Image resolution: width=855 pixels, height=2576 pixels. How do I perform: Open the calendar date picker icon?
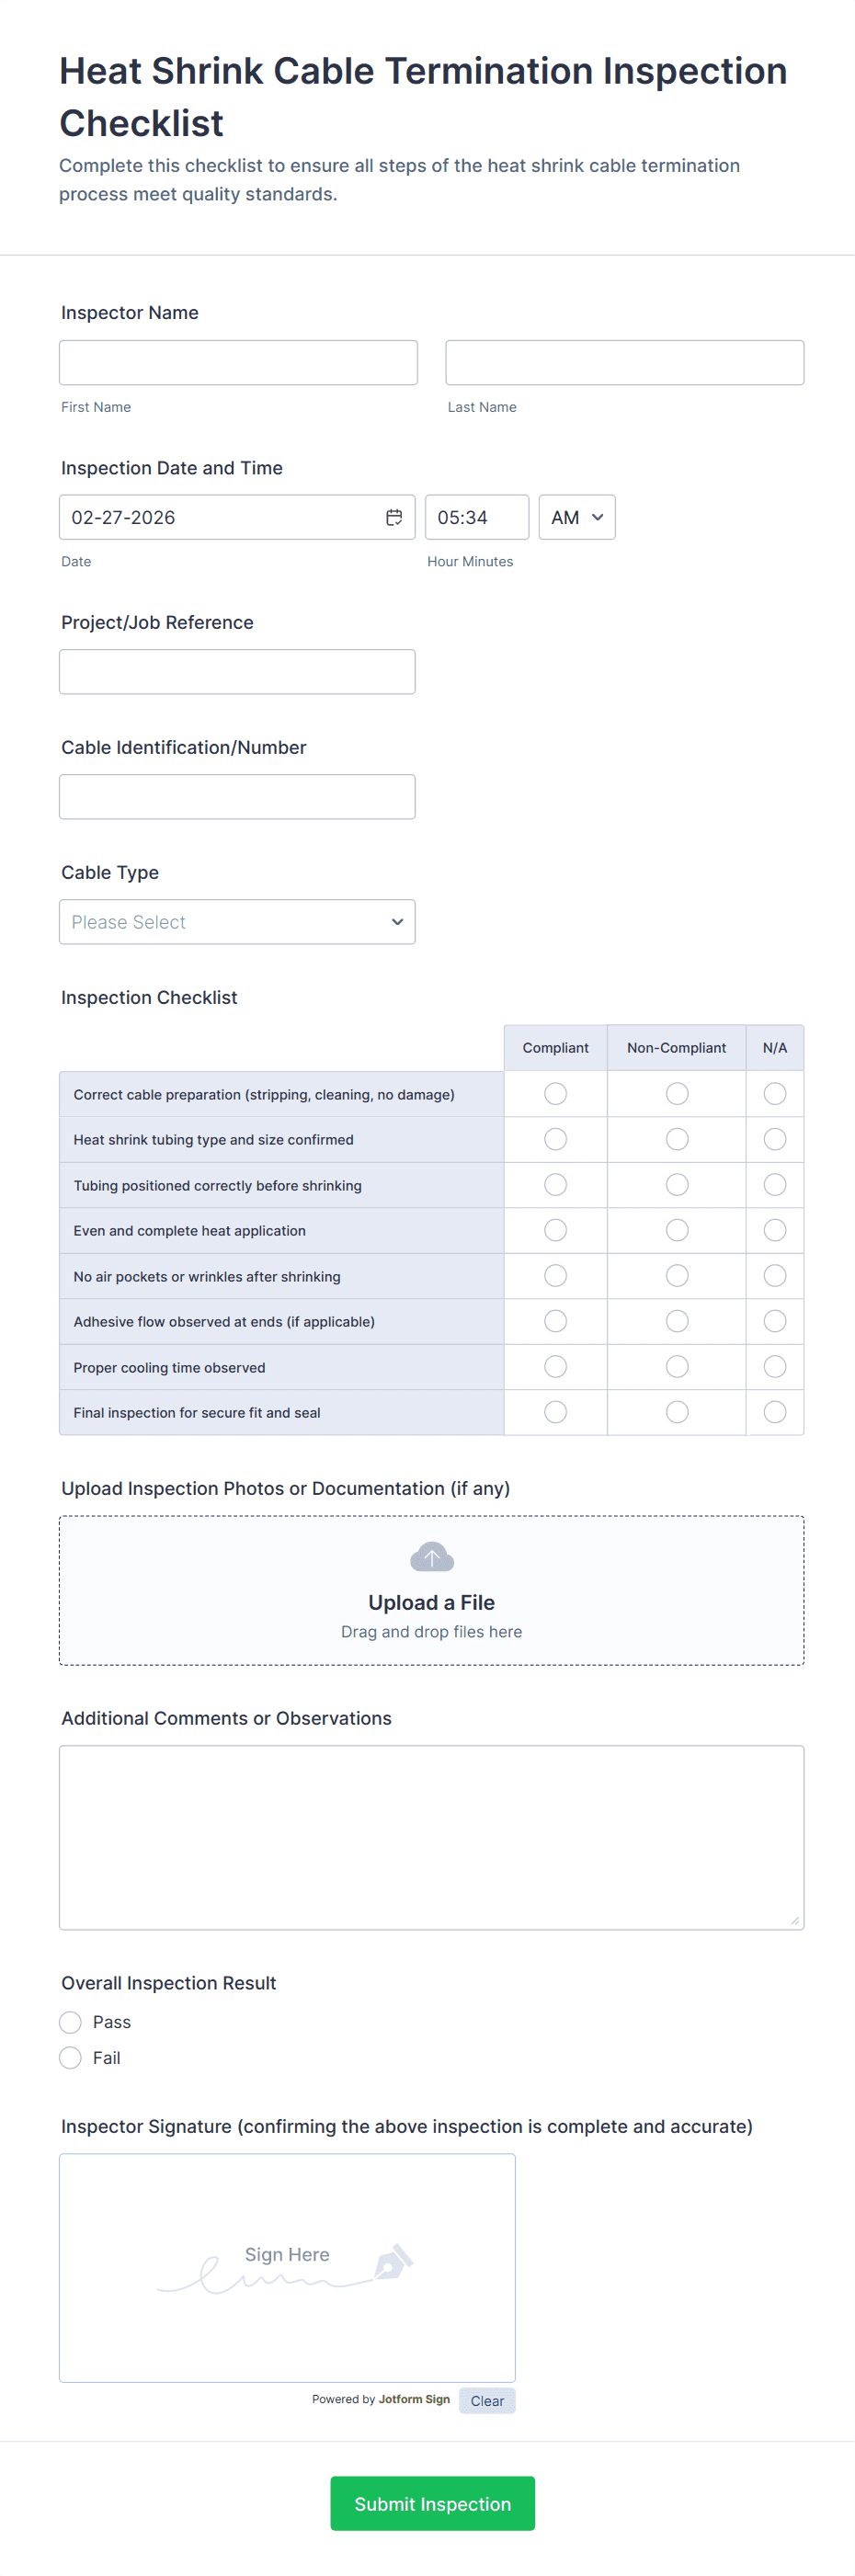(x=394, y=517)
